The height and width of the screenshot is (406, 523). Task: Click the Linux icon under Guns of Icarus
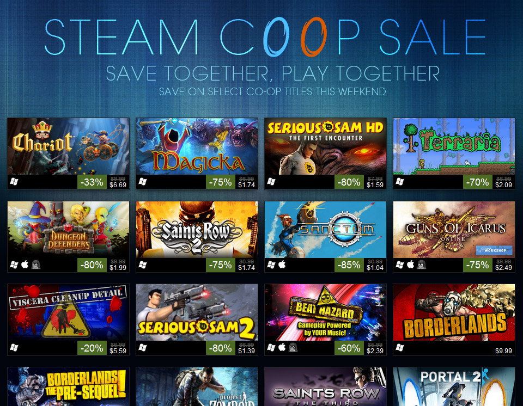pyautogui.click(x=422, y=265)
